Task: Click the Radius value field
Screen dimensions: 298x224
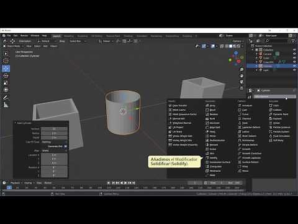Action: pyautogui.click(x=55, y=133)
